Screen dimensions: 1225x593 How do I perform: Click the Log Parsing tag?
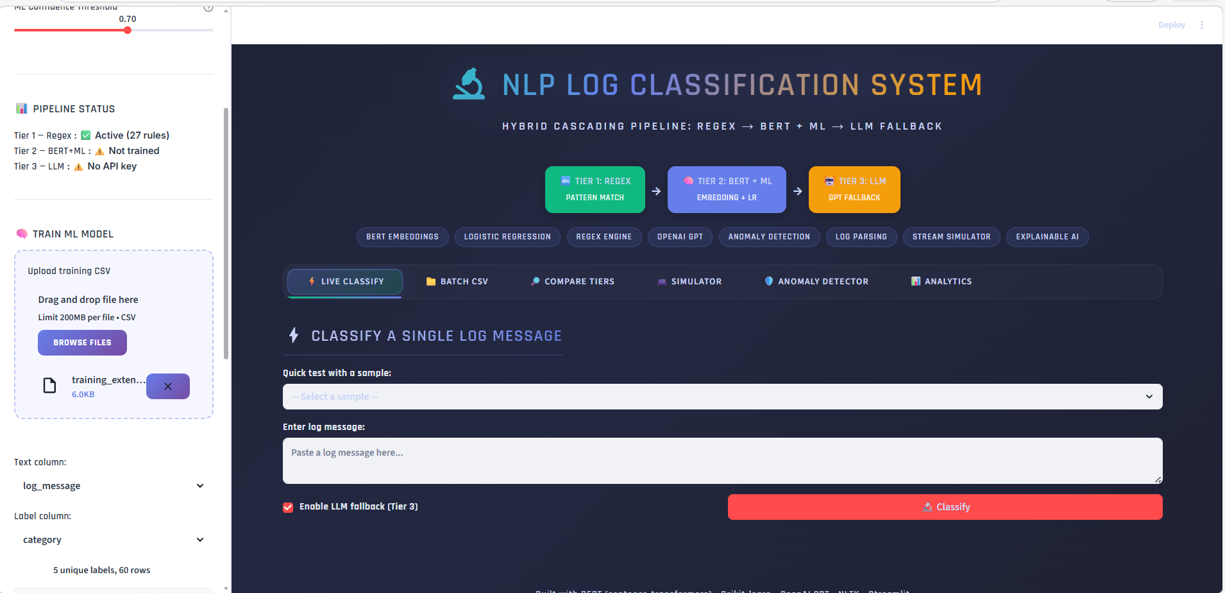tap(861, 237)
